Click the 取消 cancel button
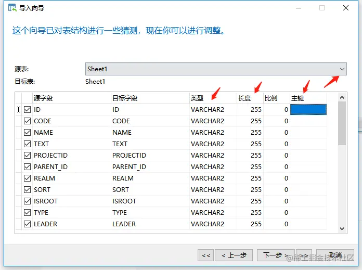 pyautogui.click(x=335, y=255)
